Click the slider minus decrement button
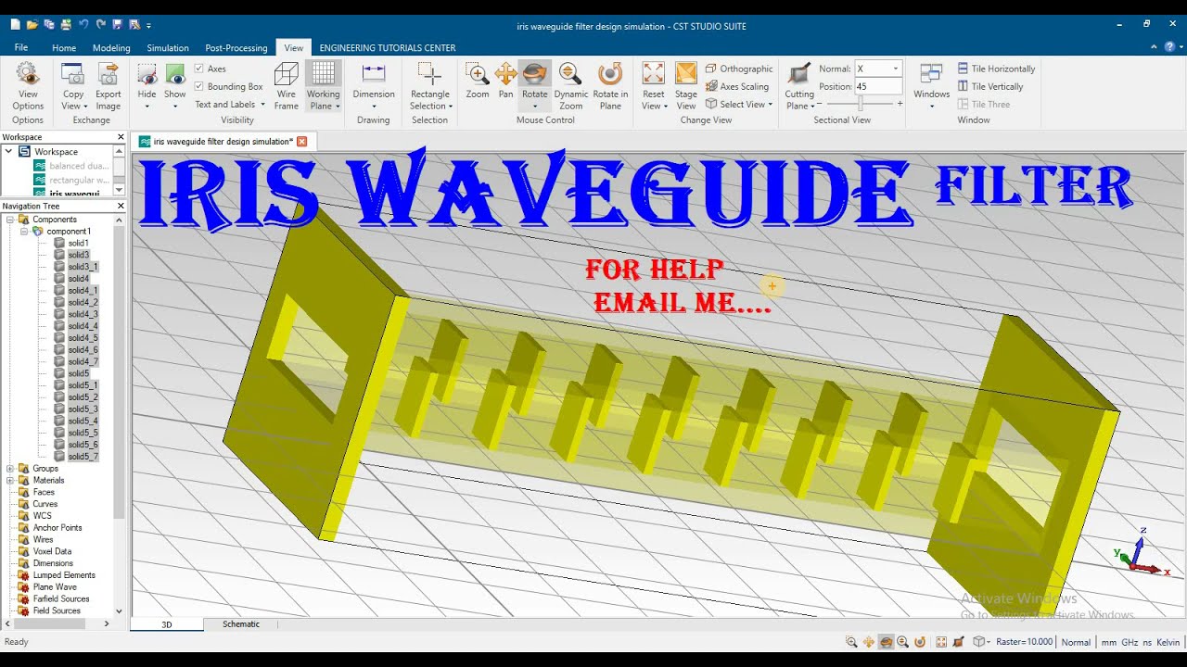This screenshot has width=1187, height=667. [819, 104]
